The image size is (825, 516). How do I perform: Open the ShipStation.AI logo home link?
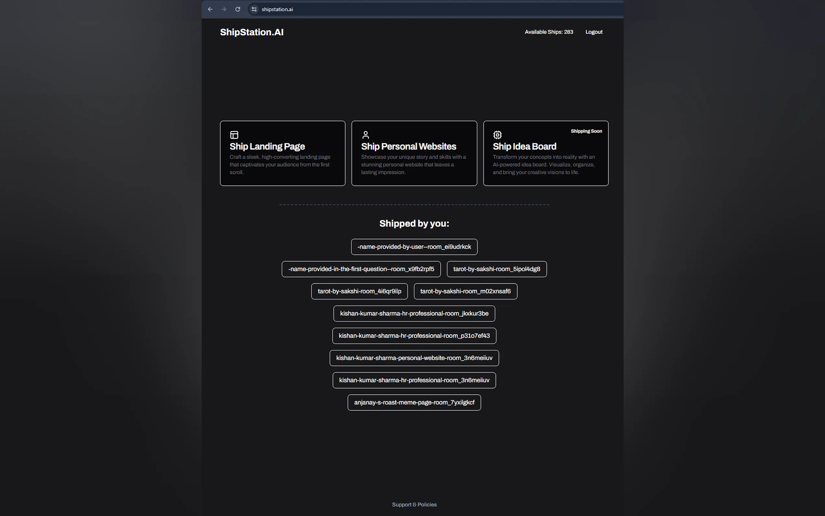point(252,32)
